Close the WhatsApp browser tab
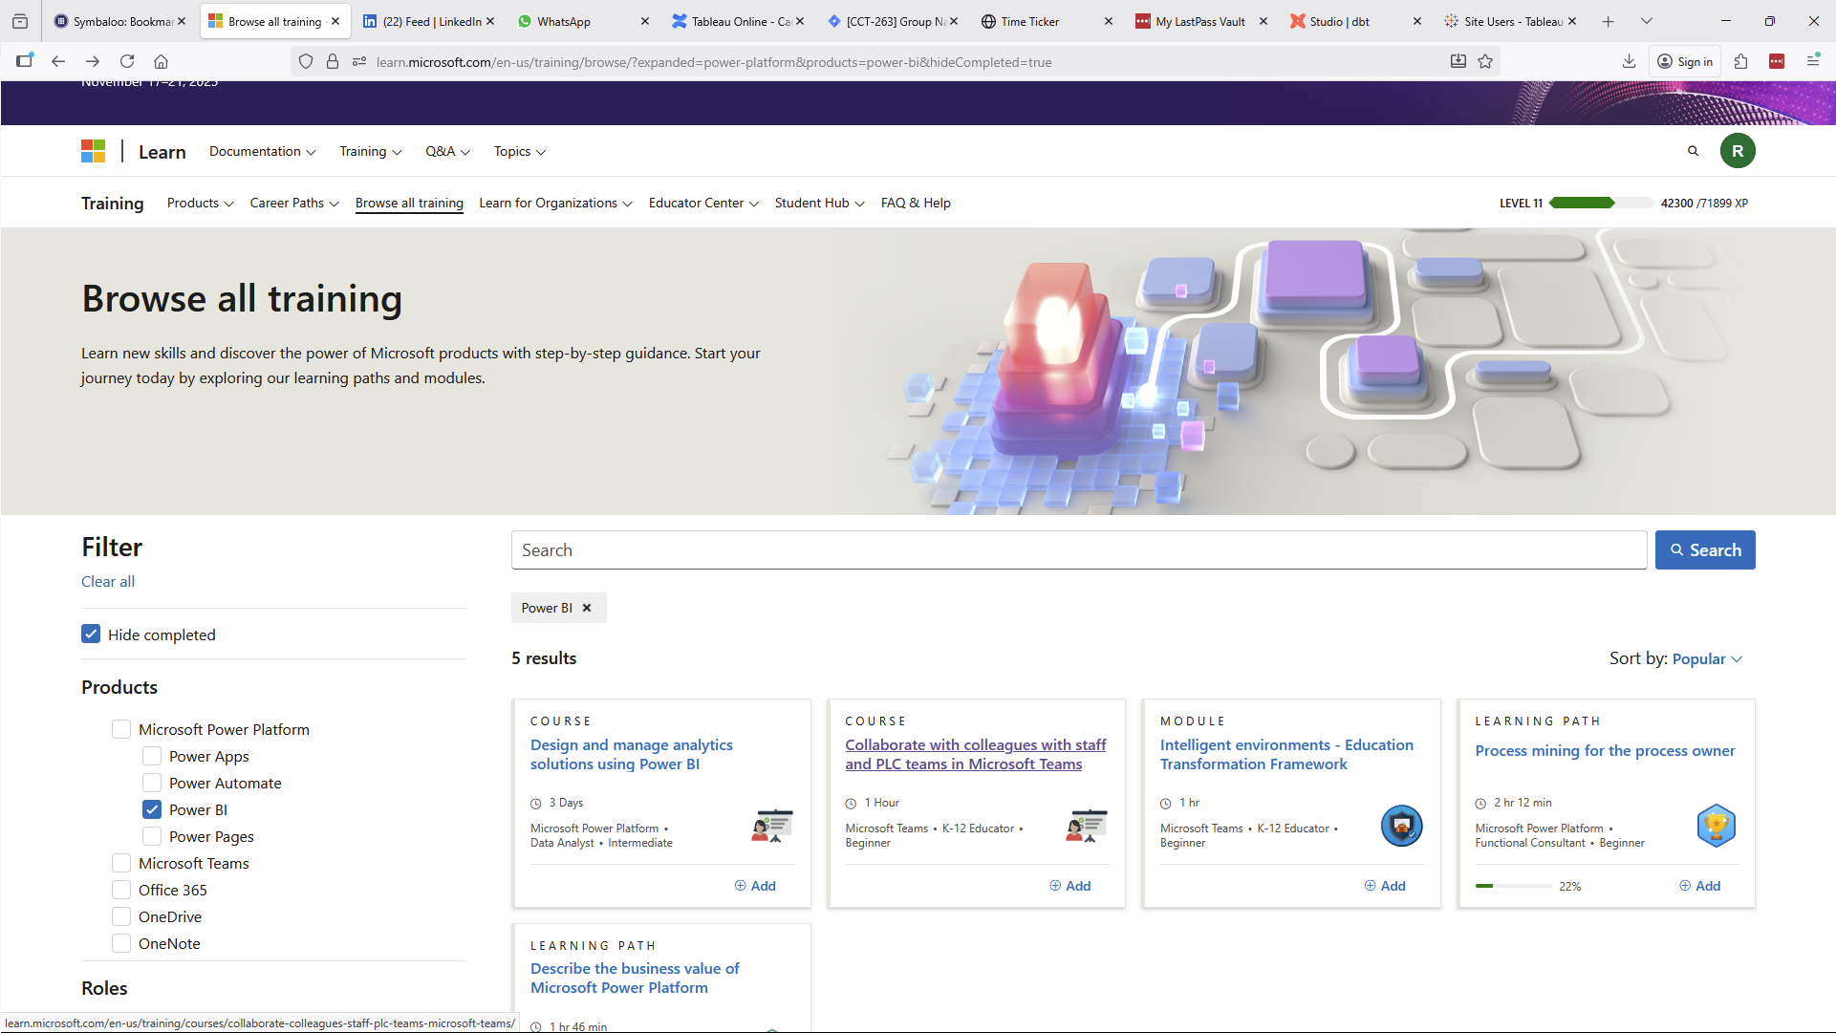 645,21
